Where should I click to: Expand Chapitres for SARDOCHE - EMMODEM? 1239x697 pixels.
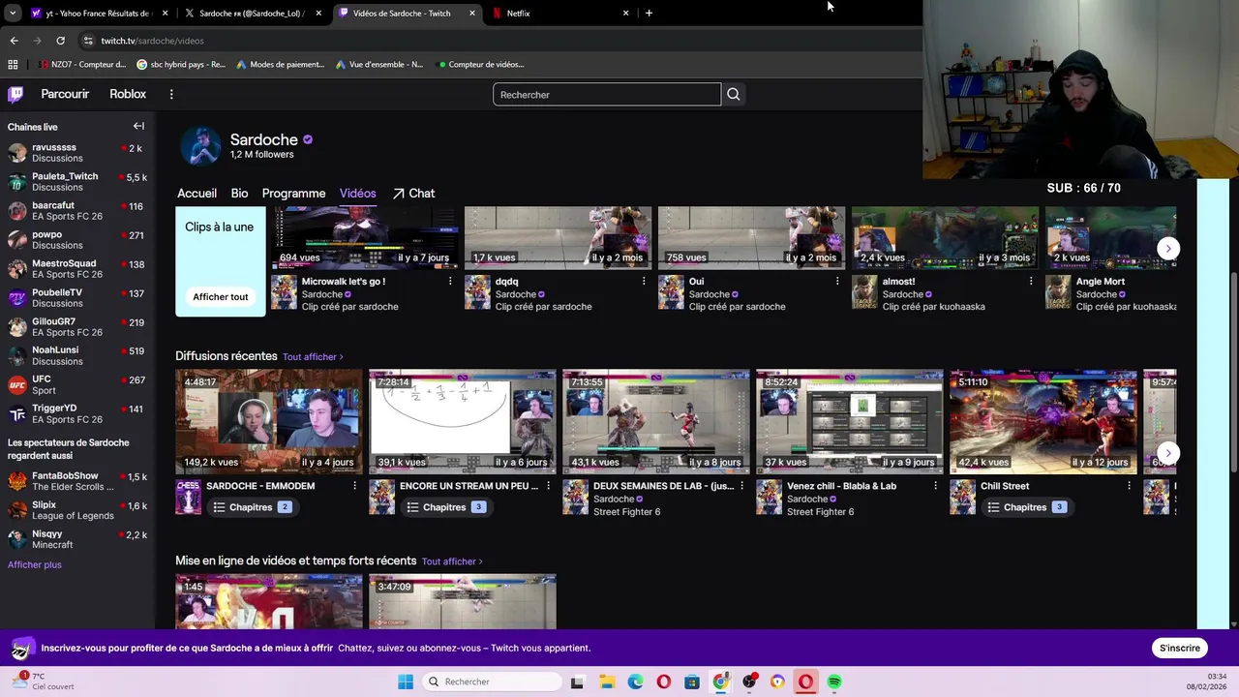click(253, 507)
